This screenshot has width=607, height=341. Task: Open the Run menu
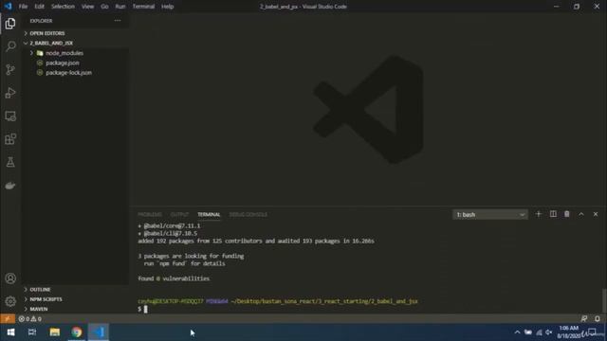120,7
